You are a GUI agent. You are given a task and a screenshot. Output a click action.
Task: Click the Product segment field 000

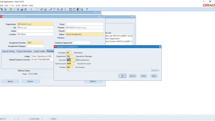point(70,67)
